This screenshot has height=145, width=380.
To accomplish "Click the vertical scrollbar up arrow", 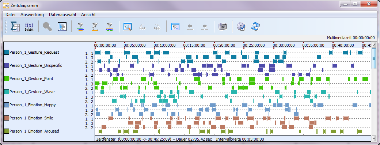I will [374, 45].
